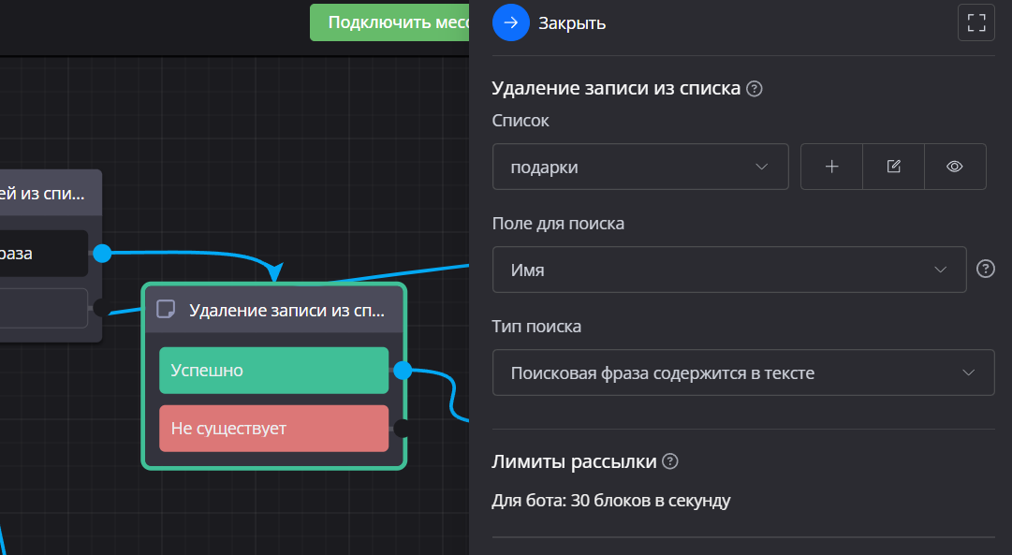Click help icon next to Лимиты рассылки
The width and height of the screenshot is (1012, 555).
coord(669,461)
